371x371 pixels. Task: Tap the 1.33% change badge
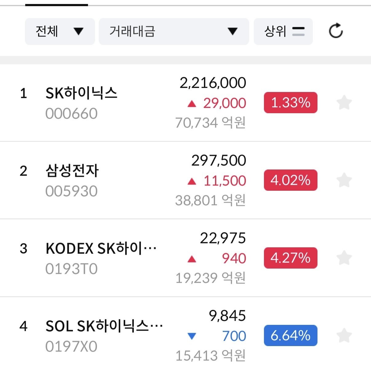point(291,102)
